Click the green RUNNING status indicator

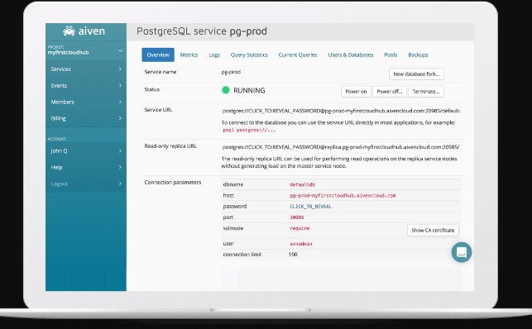(x=226, y=90)
